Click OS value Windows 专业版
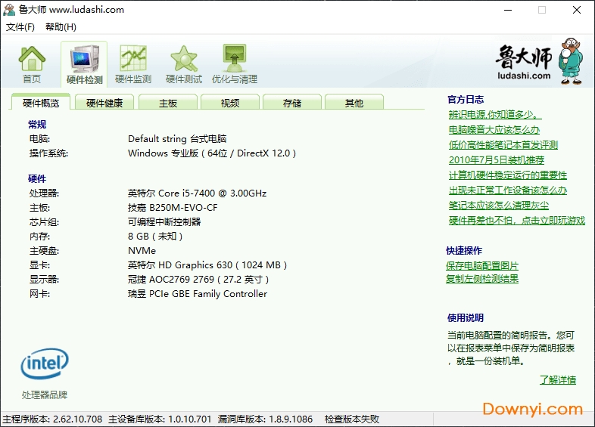595x427 pixels. (x=212, y=153)
